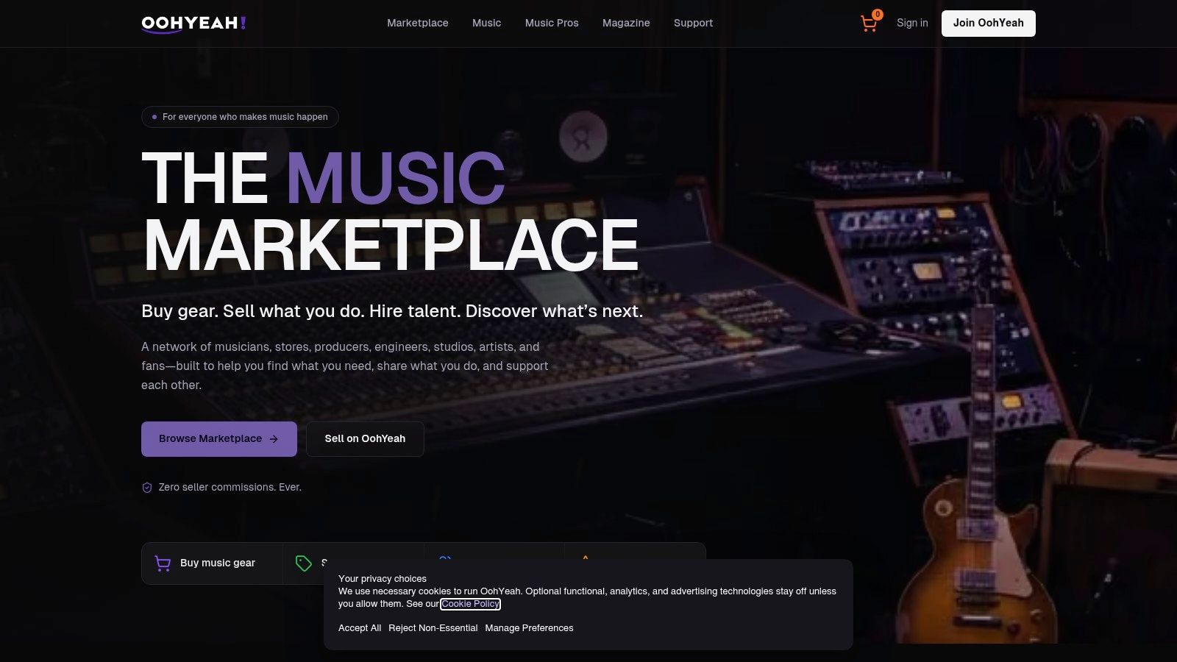Open the Support page

[x=693, y=23]
